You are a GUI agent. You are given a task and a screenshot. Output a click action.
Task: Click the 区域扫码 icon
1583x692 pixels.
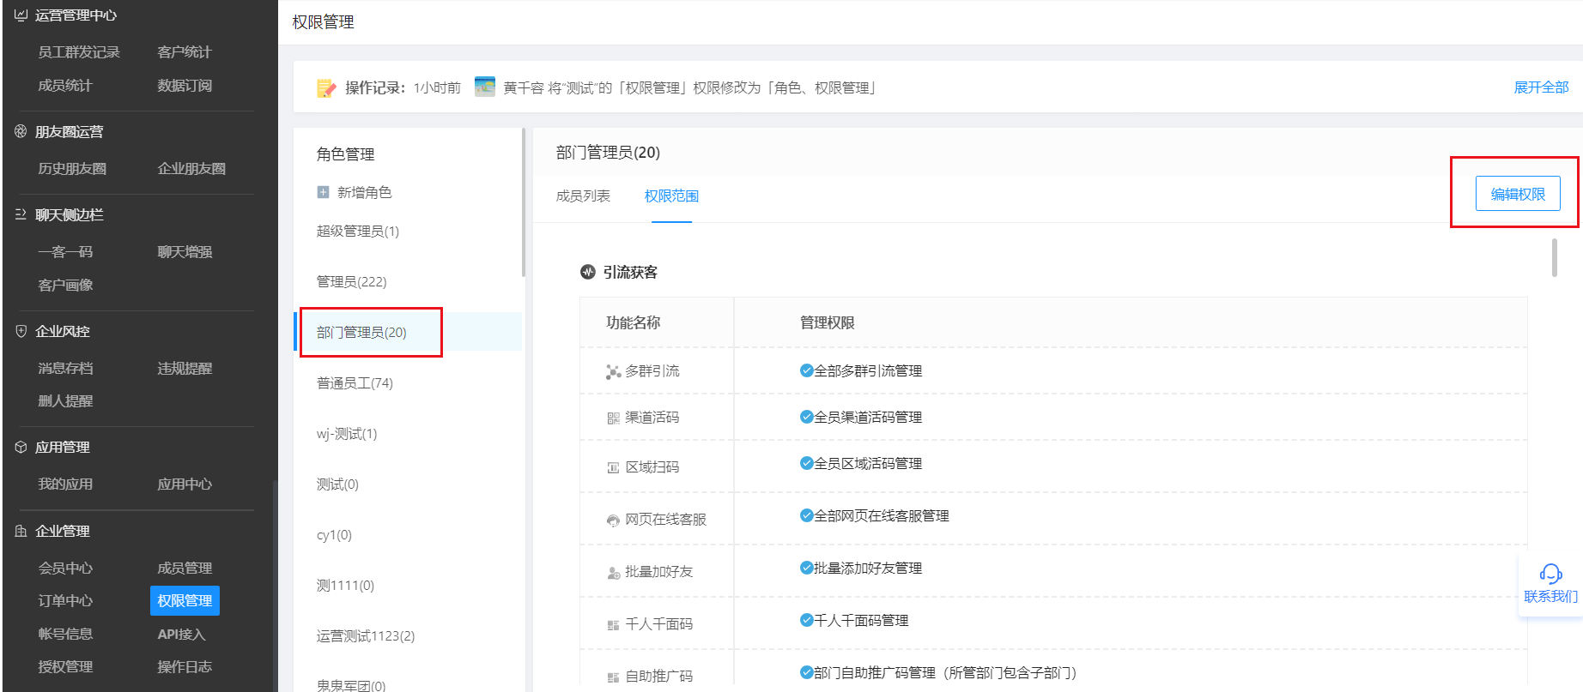tap(613, 467)
